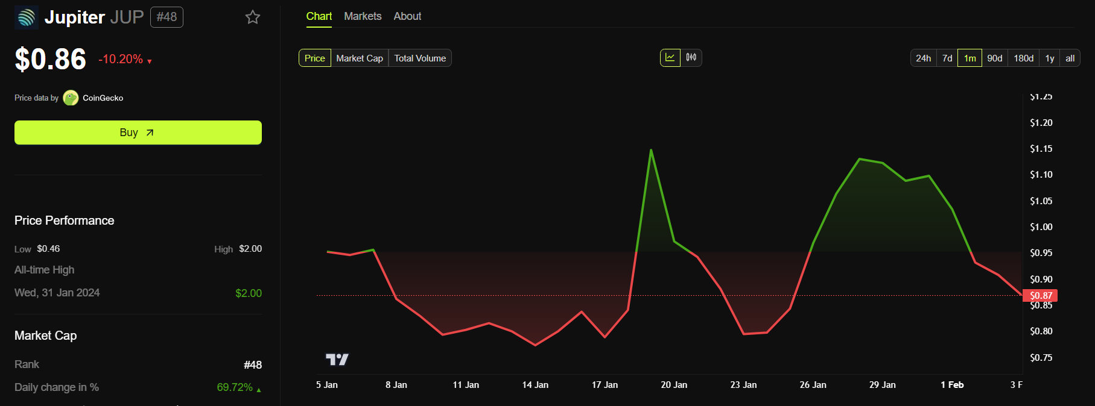Click the #48 rank badge
The width and height of the screenshot is (1095, 406).
tap(167, 17)
